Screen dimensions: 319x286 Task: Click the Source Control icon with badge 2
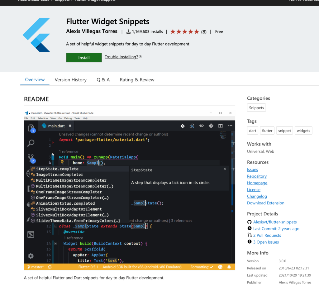[31, 159]
